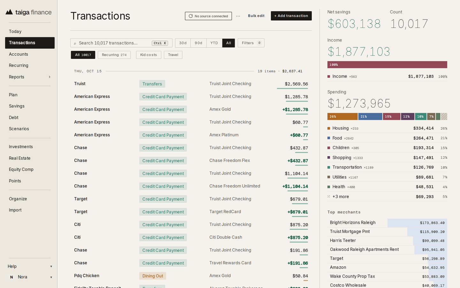
Task: Click the Children row in spending list
Action: tap(387, 148)
